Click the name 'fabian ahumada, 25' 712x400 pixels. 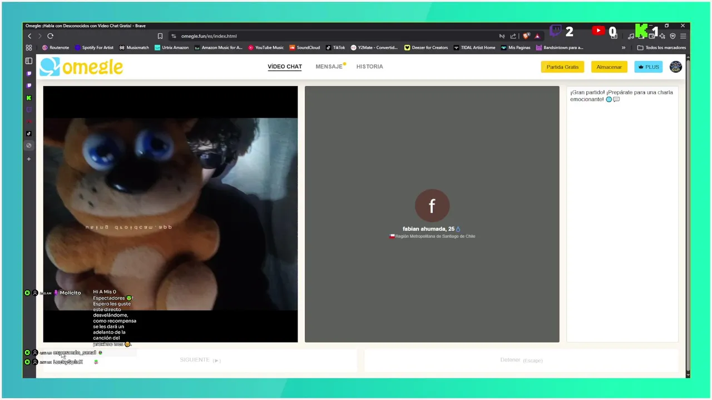(428, 229)
